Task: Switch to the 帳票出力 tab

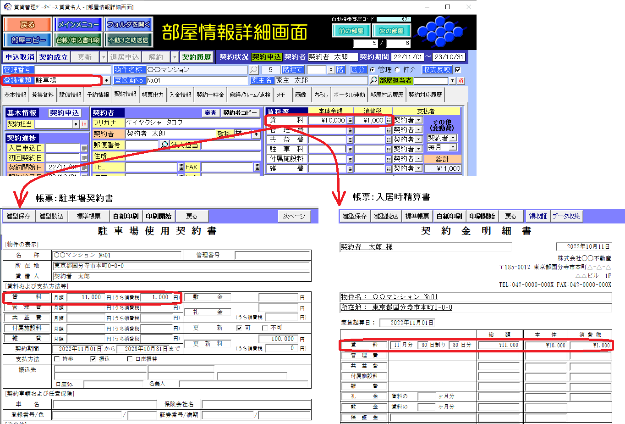Action: click(x=153, y=95)
